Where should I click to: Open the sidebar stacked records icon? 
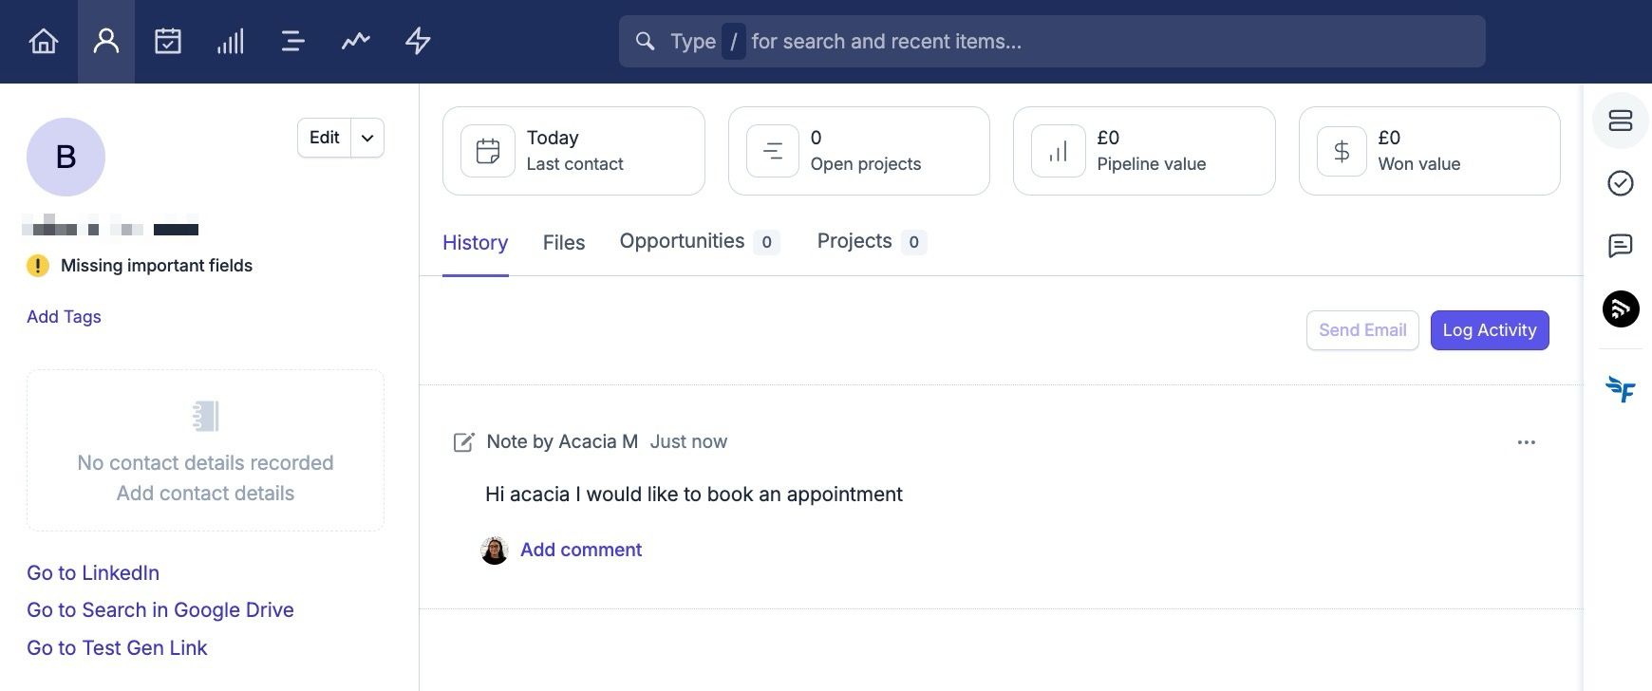pos(1621,121)
